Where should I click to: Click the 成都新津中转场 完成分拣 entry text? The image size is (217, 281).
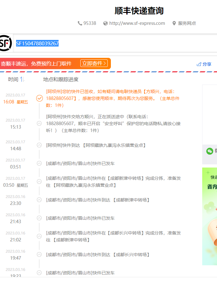pyautogui.click(x=113, y=182)
